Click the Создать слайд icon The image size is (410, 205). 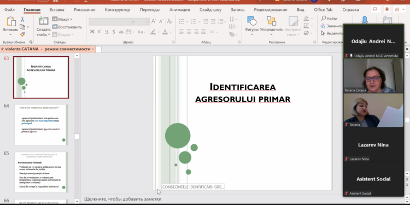tap(43, 21)
